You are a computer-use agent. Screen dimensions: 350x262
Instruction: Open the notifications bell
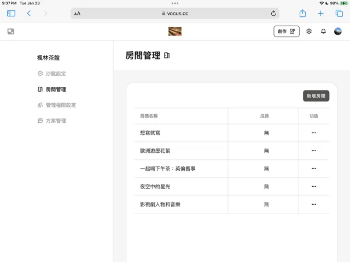(x=323, y=32)
